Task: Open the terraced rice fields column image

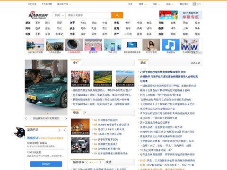Action: click(103, 78)
